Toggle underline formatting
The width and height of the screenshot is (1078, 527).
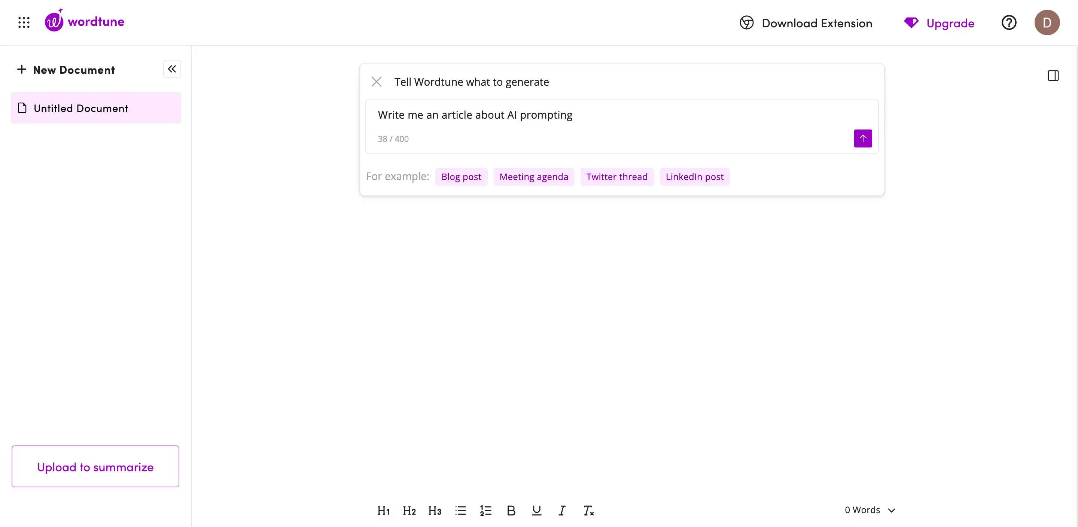[536, 510]
